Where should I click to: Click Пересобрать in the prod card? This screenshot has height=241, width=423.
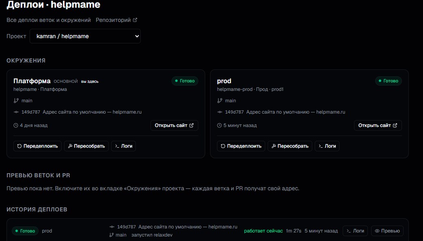tap(290, 146)
